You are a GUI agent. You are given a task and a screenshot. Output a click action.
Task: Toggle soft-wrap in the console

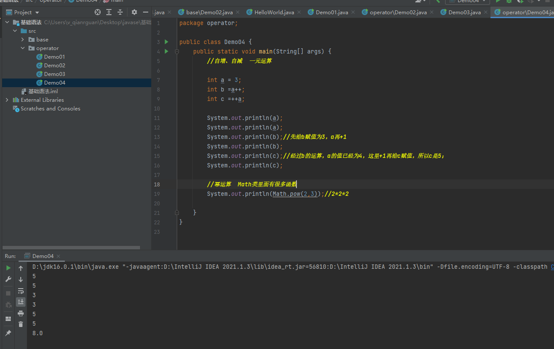(21, 291)
